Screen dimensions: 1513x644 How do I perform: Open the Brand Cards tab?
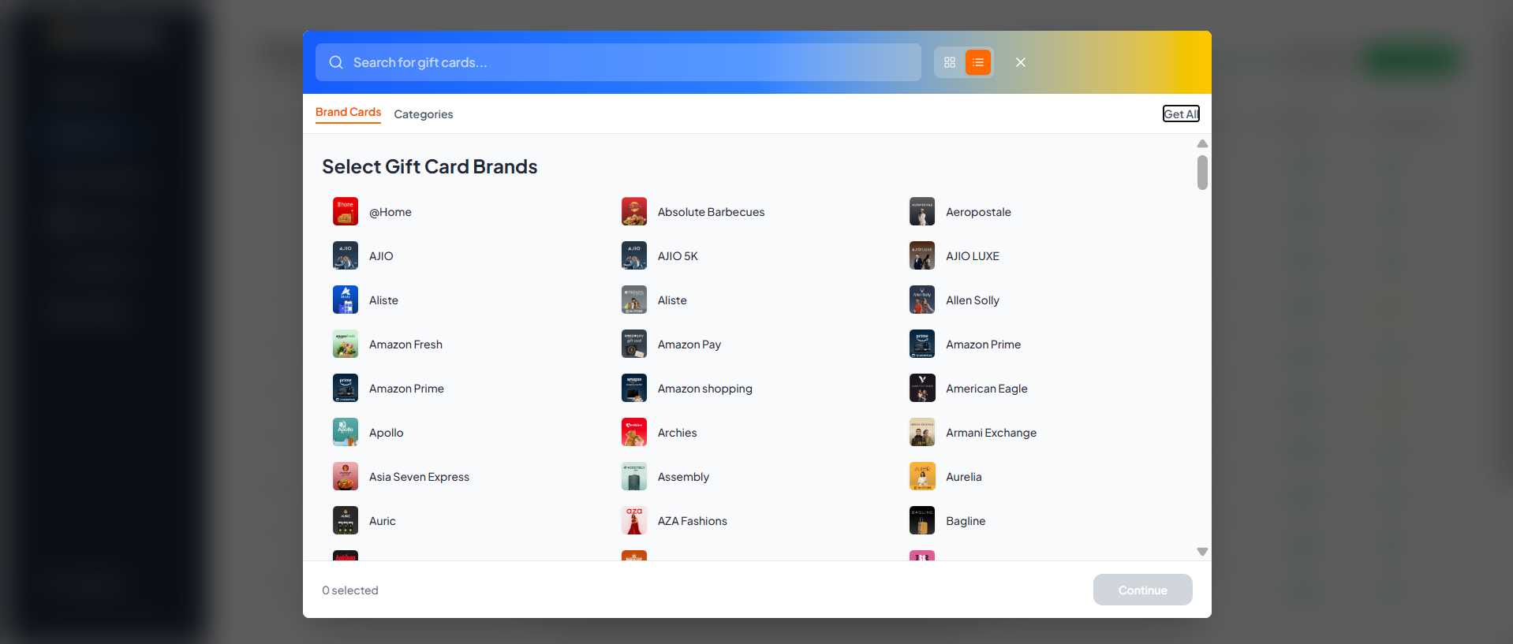[348, 112]
